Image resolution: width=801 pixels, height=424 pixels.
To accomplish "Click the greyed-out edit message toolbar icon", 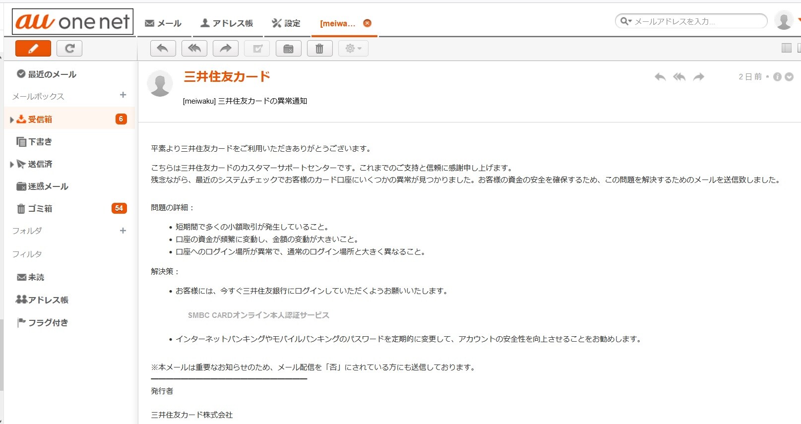I will coord(257,48).
